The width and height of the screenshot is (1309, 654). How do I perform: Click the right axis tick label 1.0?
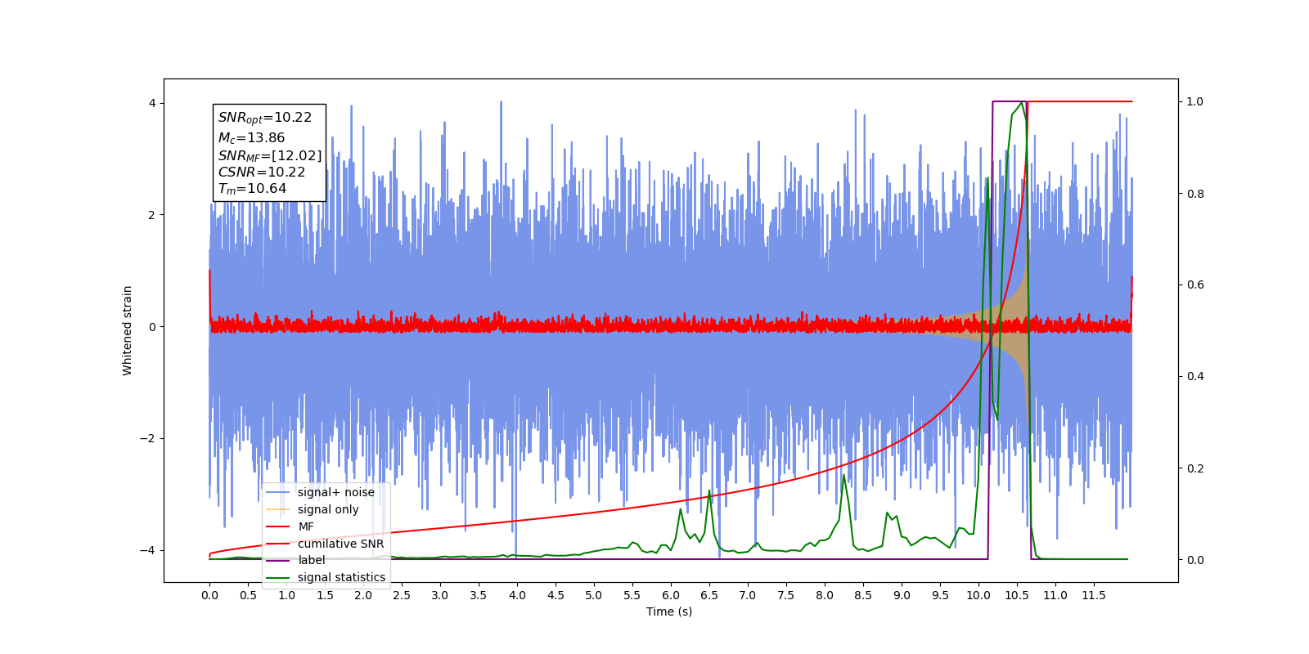point(1195,101)
